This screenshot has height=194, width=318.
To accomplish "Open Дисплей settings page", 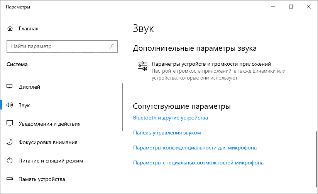I will [x=29, y=87].
